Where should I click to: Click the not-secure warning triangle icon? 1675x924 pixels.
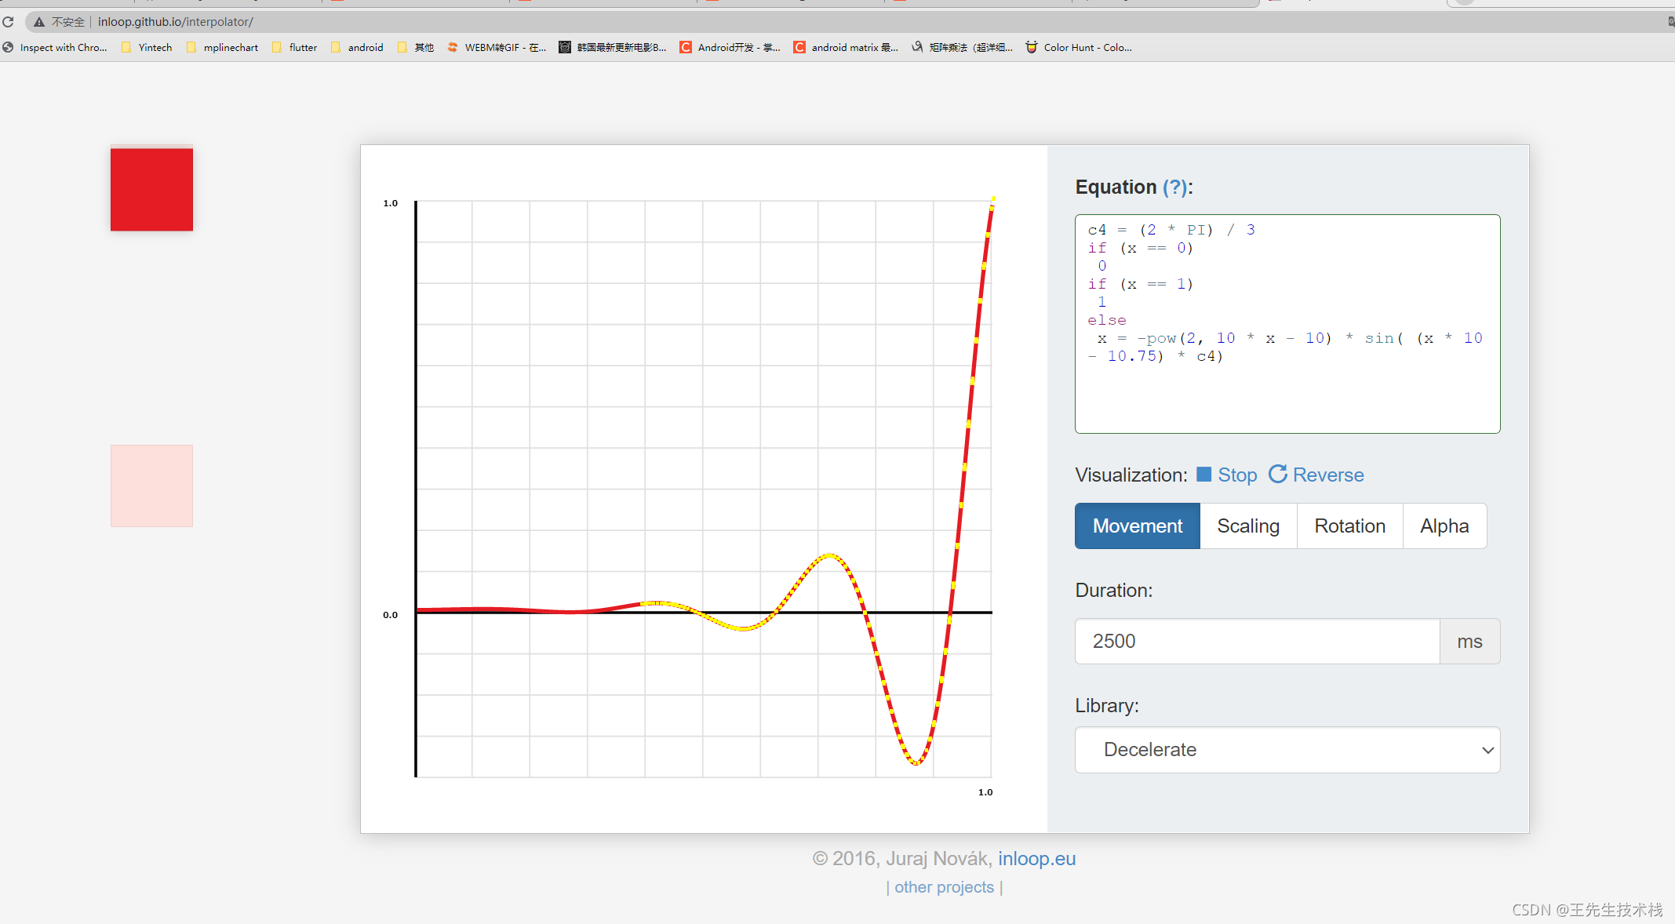pos(38,22)
